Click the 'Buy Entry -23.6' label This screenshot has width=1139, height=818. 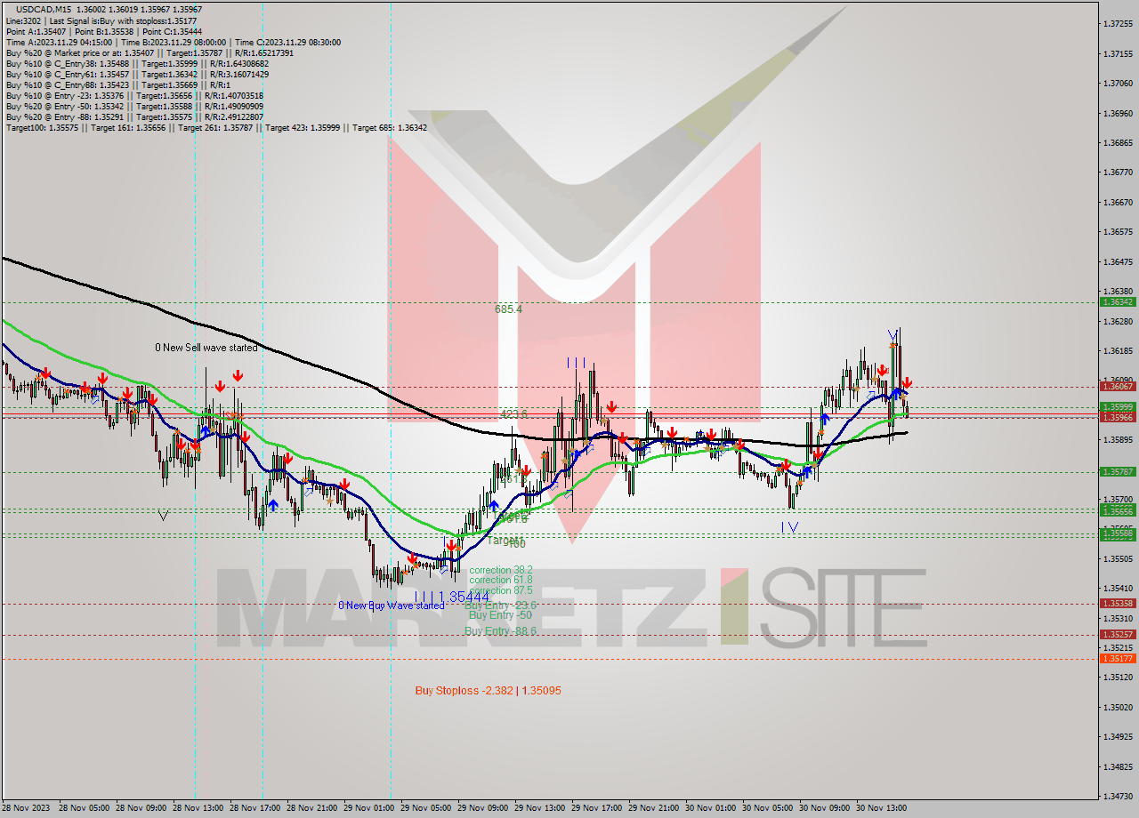[501, 605]
